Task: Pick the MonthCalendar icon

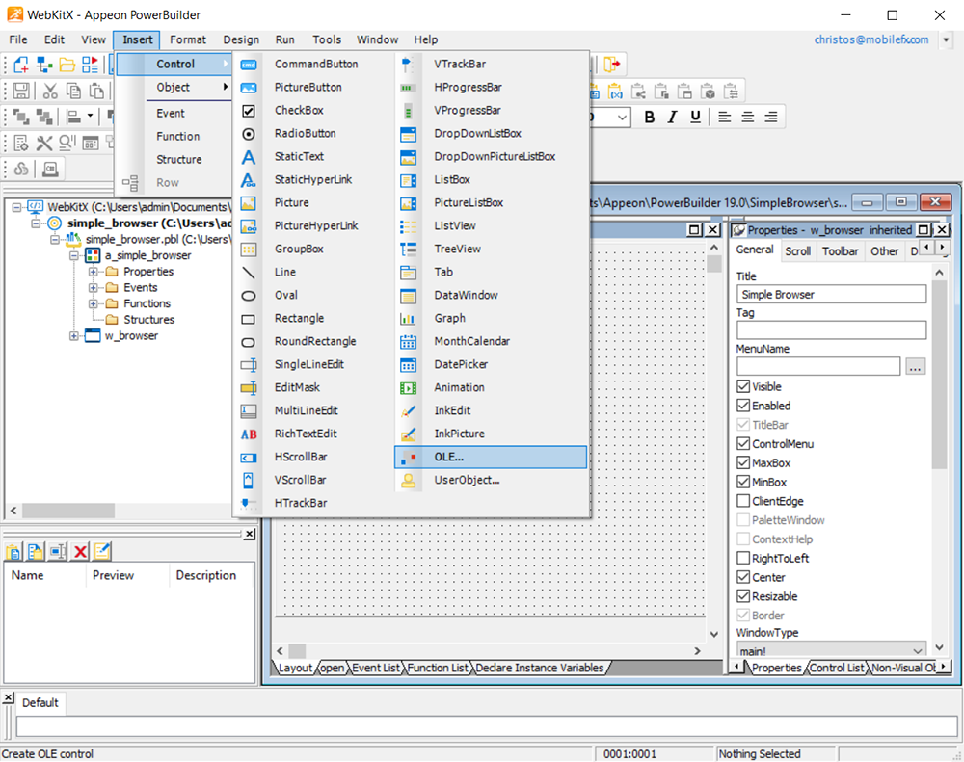Action: pyautogui.click(x=408, y=342)
